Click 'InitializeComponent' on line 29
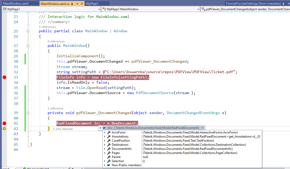Screen dimensions: 290x169 pos(78,56)
